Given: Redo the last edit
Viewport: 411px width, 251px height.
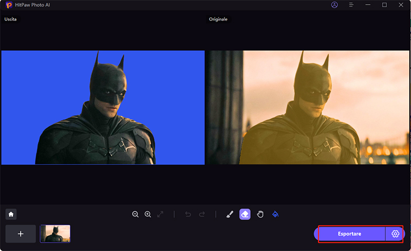Looking at the screenshot, I should pos(202,214).
